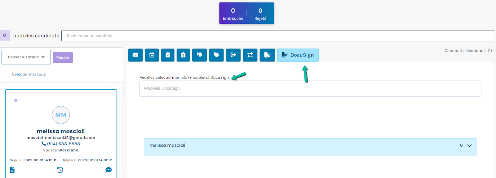This screenshot has width=496, height=178.
Task: Open the tags icon button
Action: [216, 55]
